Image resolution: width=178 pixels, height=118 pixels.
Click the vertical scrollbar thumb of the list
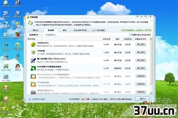[151, 62]
